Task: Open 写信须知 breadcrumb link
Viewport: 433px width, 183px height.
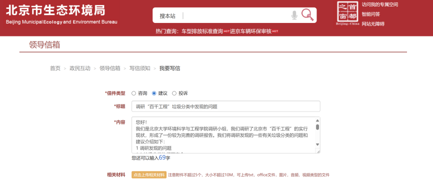Action: point(139,68)
